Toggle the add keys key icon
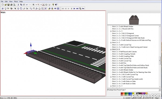Image resolution: width=162 pixels, height=99 pixels. [x=83, y=9]
